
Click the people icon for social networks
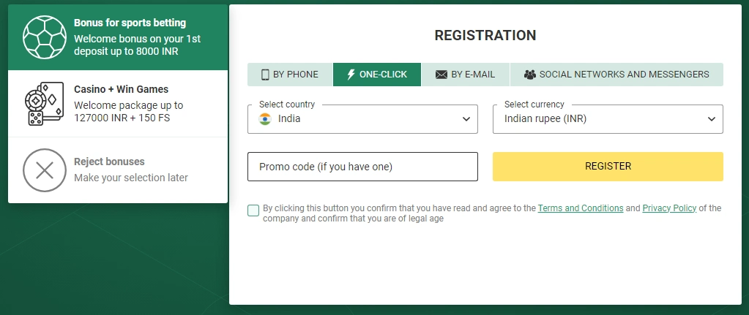[530, 75]
